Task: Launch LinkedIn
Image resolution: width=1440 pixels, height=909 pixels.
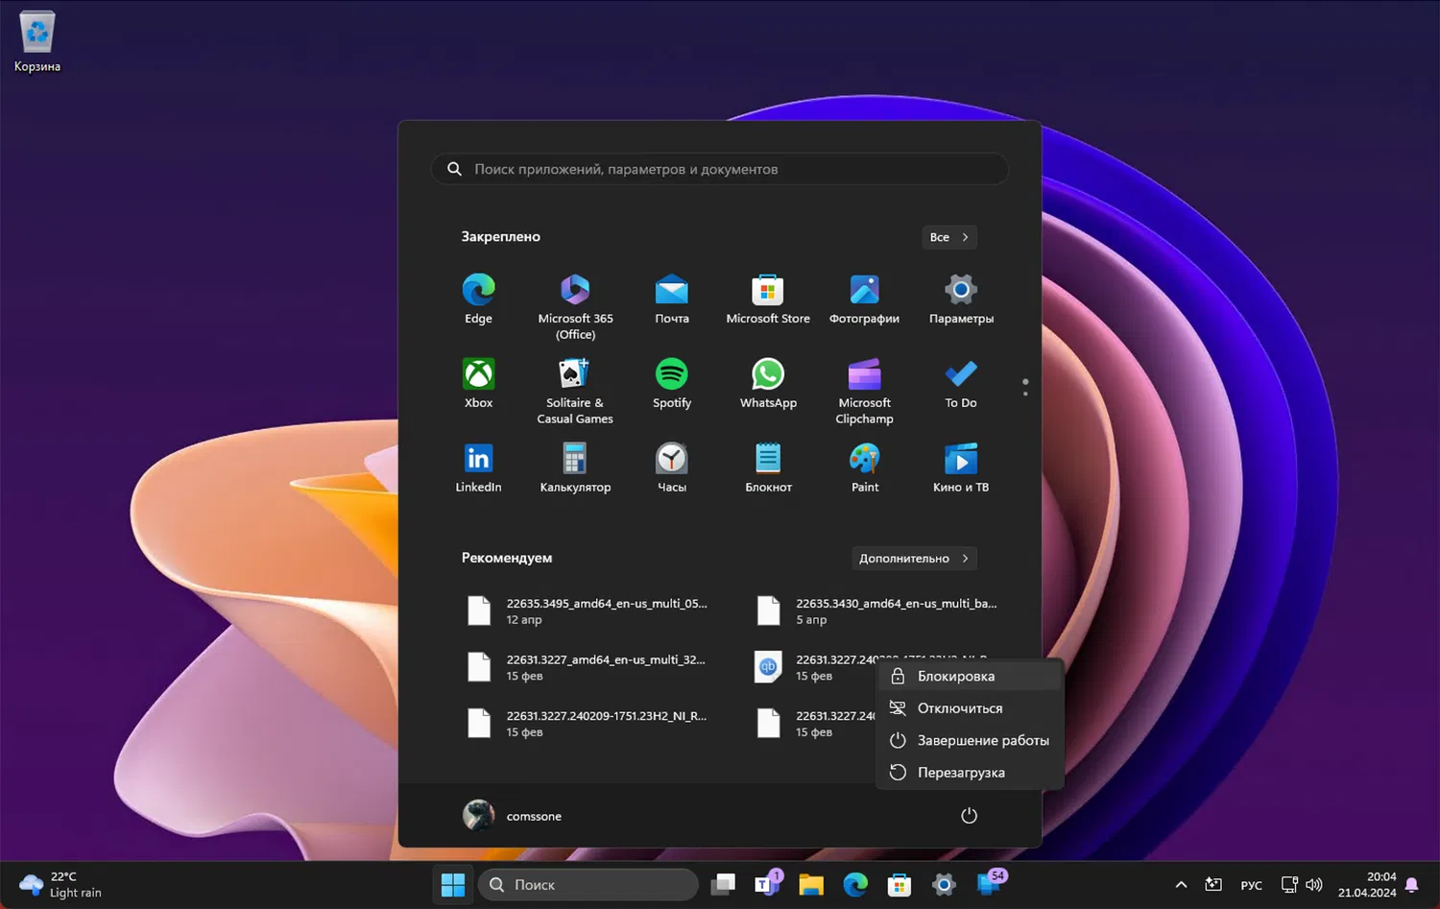Action: pyautogui.click(x=478, y=468)
